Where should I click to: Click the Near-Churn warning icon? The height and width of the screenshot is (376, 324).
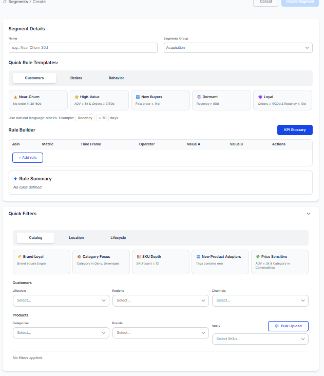click(15, 97)
